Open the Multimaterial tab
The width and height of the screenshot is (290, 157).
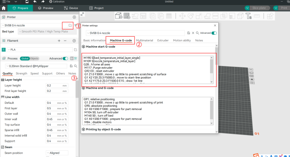pos(145,40)
